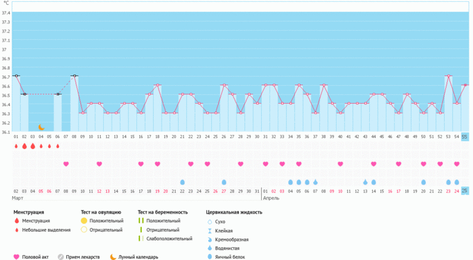Click the large menstruation drop on day 01

16,147
